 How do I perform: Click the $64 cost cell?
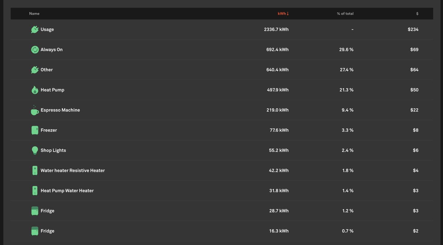414,70
